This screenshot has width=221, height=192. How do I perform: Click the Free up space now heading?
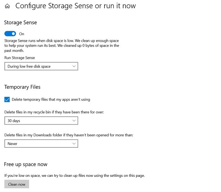tap(26, 164)
